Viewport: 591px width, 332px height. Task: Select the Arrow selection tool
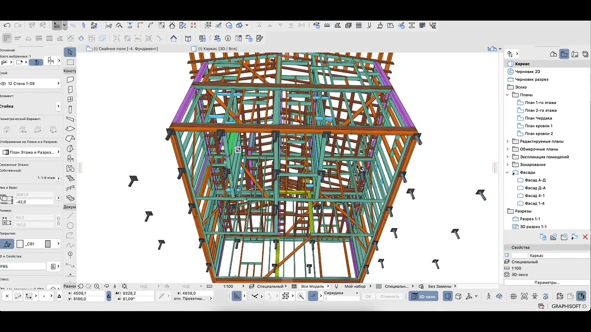coord(70,52)
